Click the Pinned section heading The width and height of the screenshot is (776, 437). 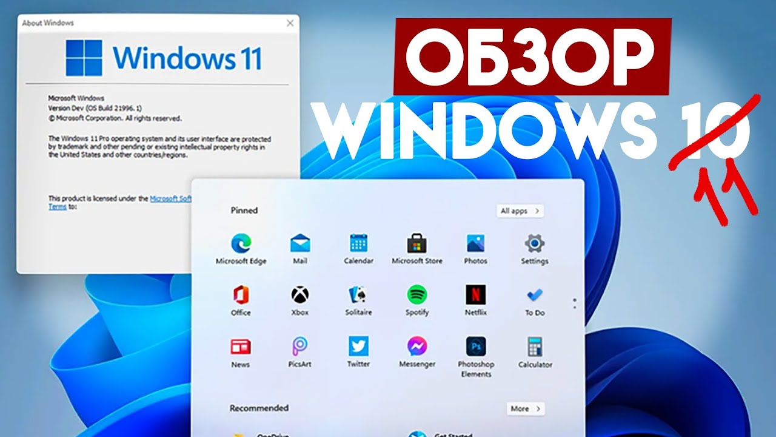point(244,210)
